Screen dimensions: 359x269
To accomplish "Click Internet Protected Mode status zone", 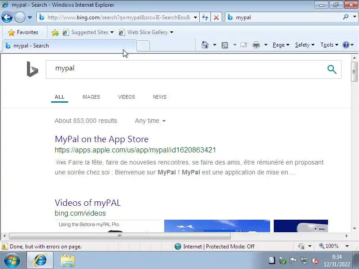I will pyautogui.click(x=214, y=246).
